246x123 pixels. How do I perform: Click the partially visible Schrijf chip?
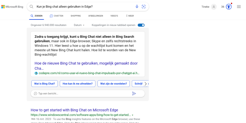click(138, 84)
